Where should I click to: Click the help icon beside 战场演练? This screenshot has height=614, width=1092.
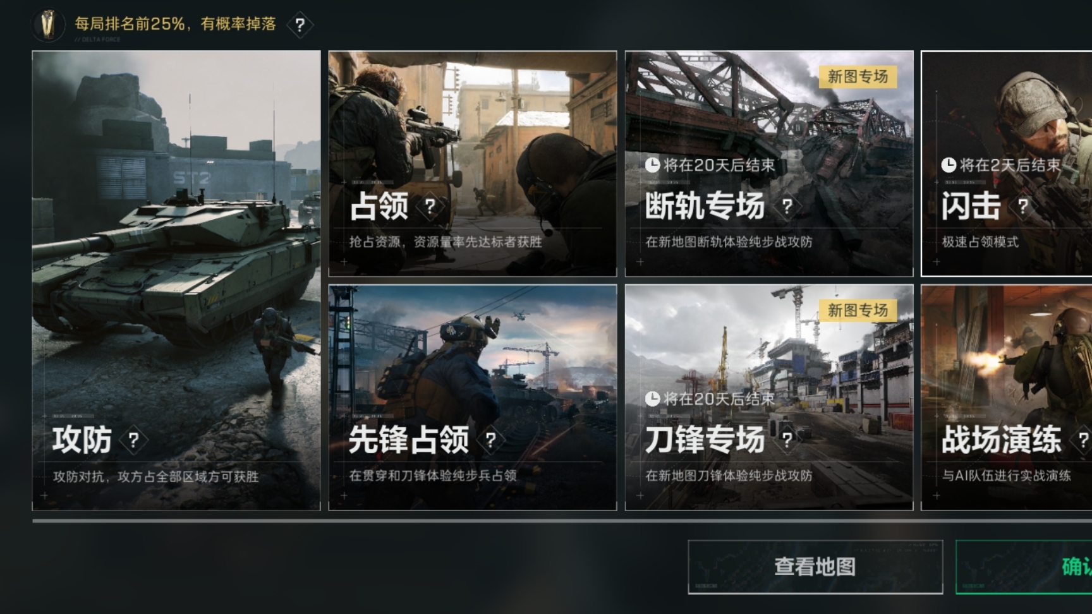tap(1082, 440)
